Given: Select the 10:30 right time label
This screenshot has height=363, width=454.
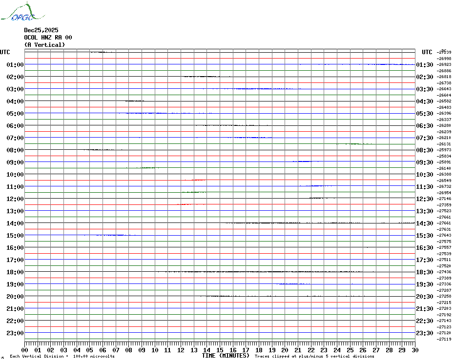Looking at the screenshot, I should (x=425, y=174).
